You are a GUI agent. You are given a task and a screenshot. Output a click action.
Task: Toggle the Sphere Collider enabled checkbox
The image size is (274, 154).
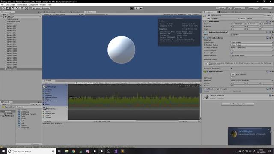pos(208,71)
